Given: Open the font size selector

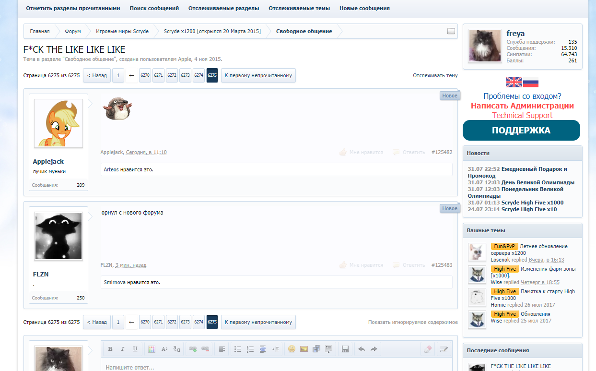Looking at the screenshot, I should click(x=164, y=349).
